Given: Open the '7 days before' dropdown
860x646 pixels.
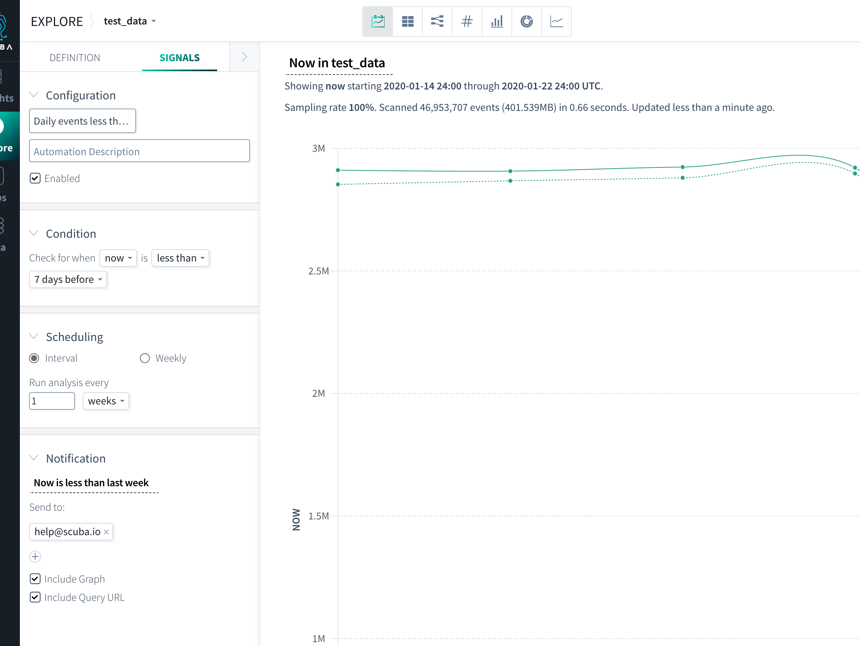Looking at the screenshot, I should click(68, 279).
